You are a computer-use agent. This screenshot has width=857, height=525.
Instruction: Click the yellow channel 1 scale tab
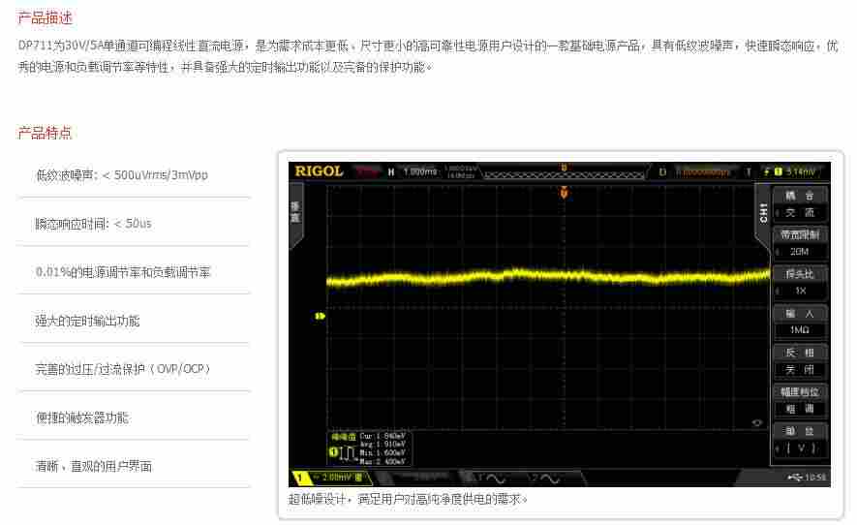point(331,478)
